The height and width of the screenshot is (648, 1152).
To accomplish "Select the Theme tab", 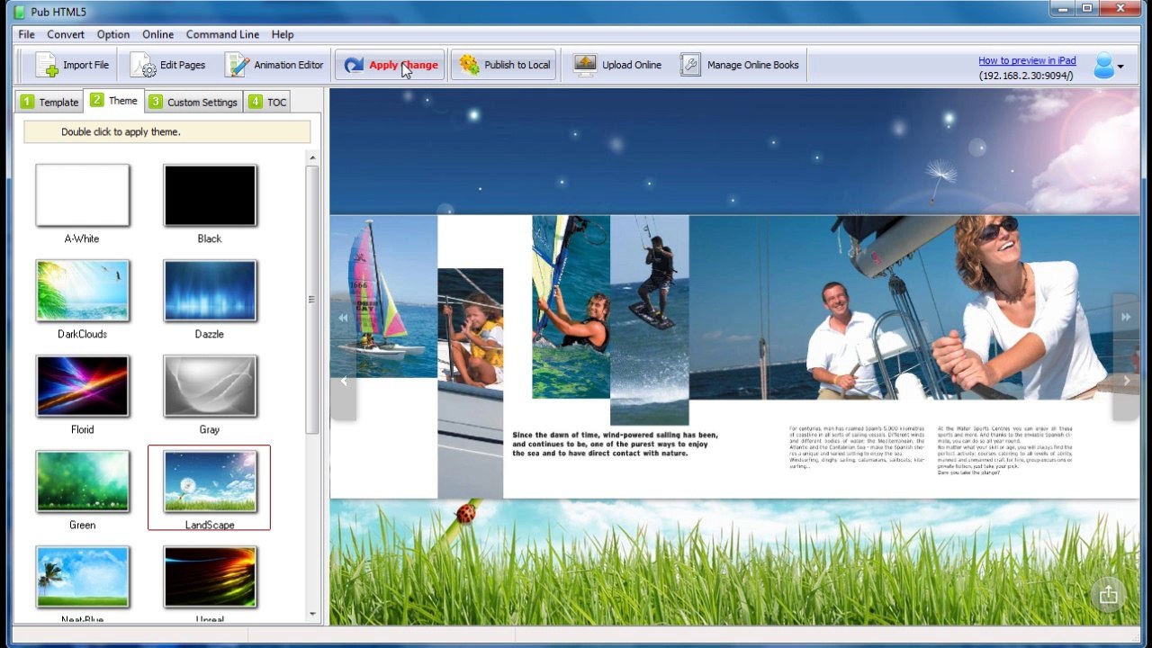I will tap(113, 101).
